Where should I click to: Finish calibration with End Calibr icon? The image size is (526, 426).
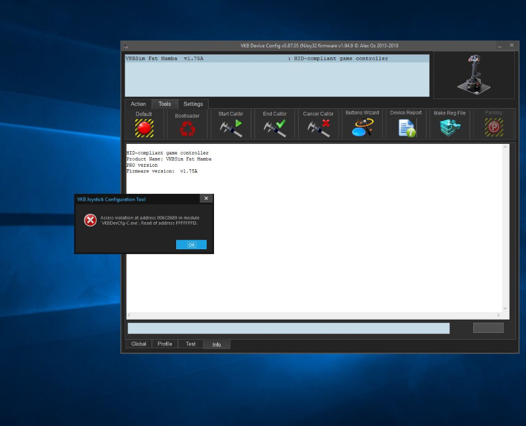click(275, 128)
